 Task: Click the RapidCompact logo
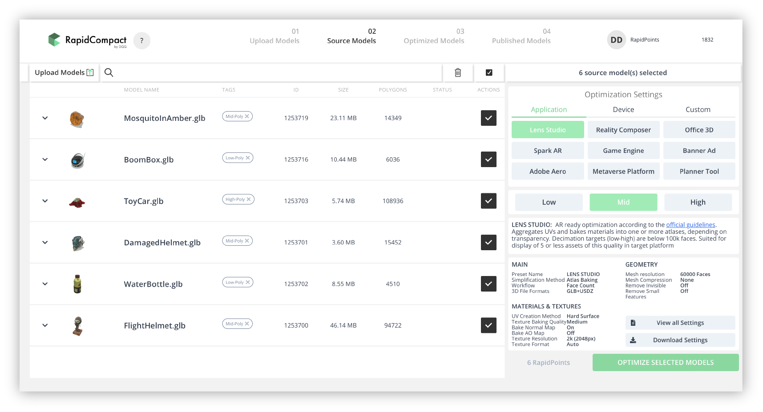tap(87, 40)
